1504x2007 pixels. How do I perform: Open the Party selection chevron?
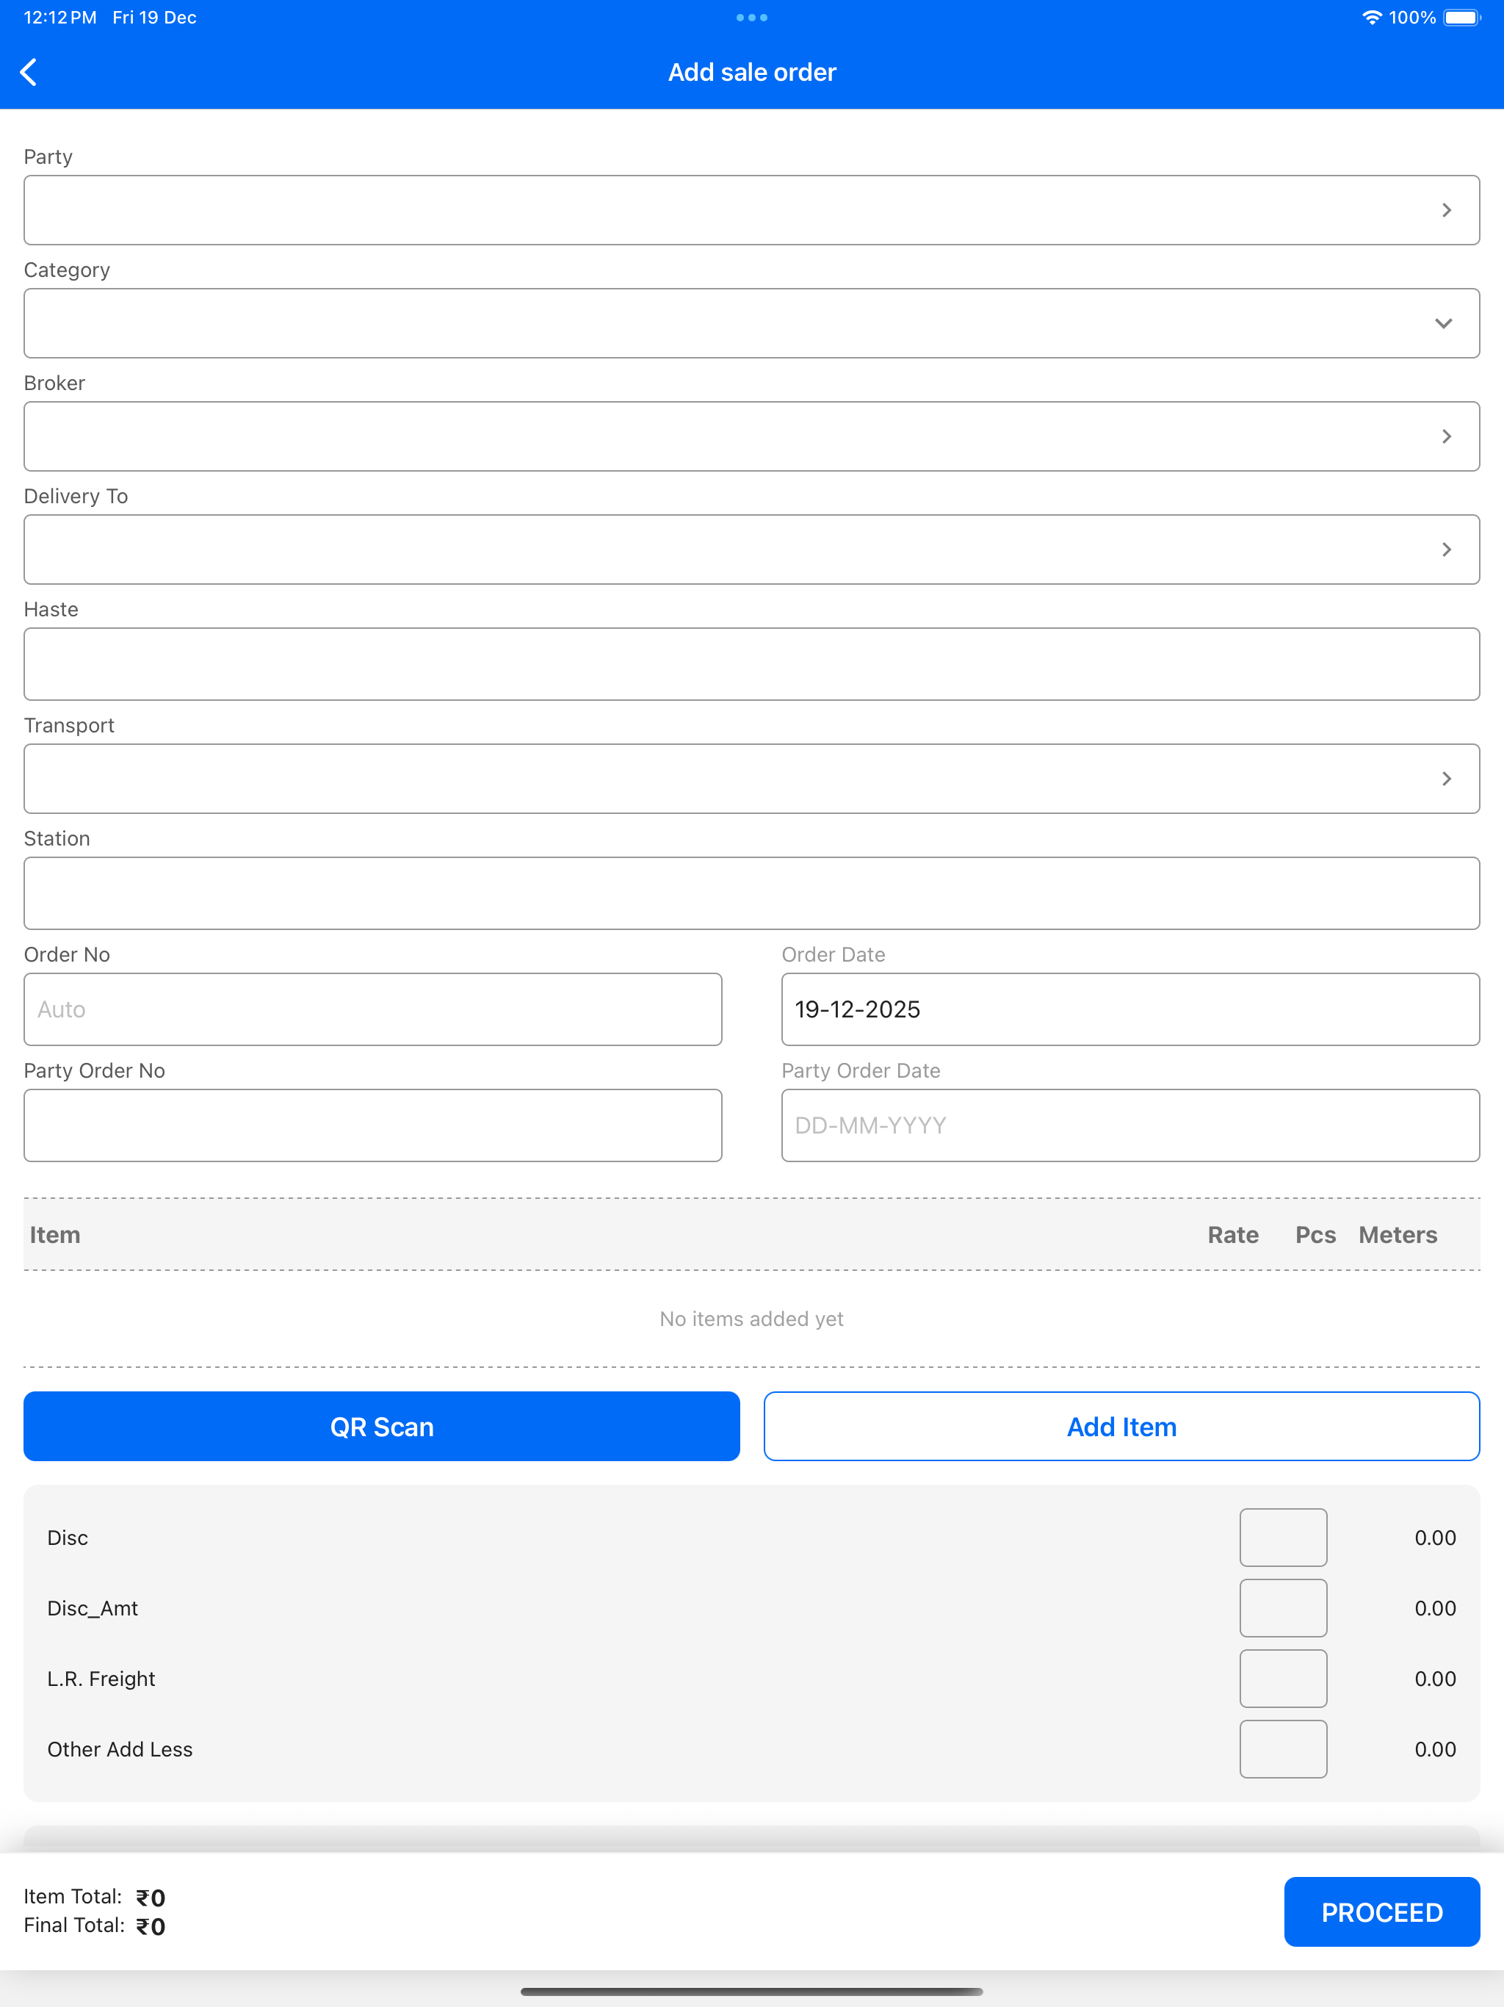click(x=1446, y=209)
